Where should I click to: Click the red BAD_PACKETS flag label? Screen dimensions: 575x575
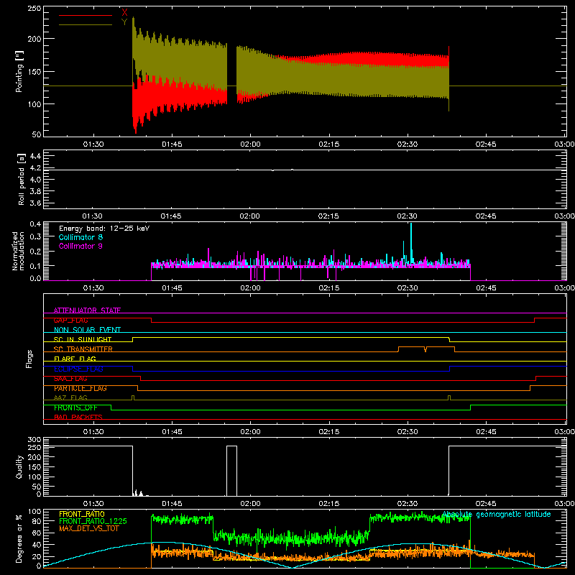pyautogui.click(x=78, y=417)
